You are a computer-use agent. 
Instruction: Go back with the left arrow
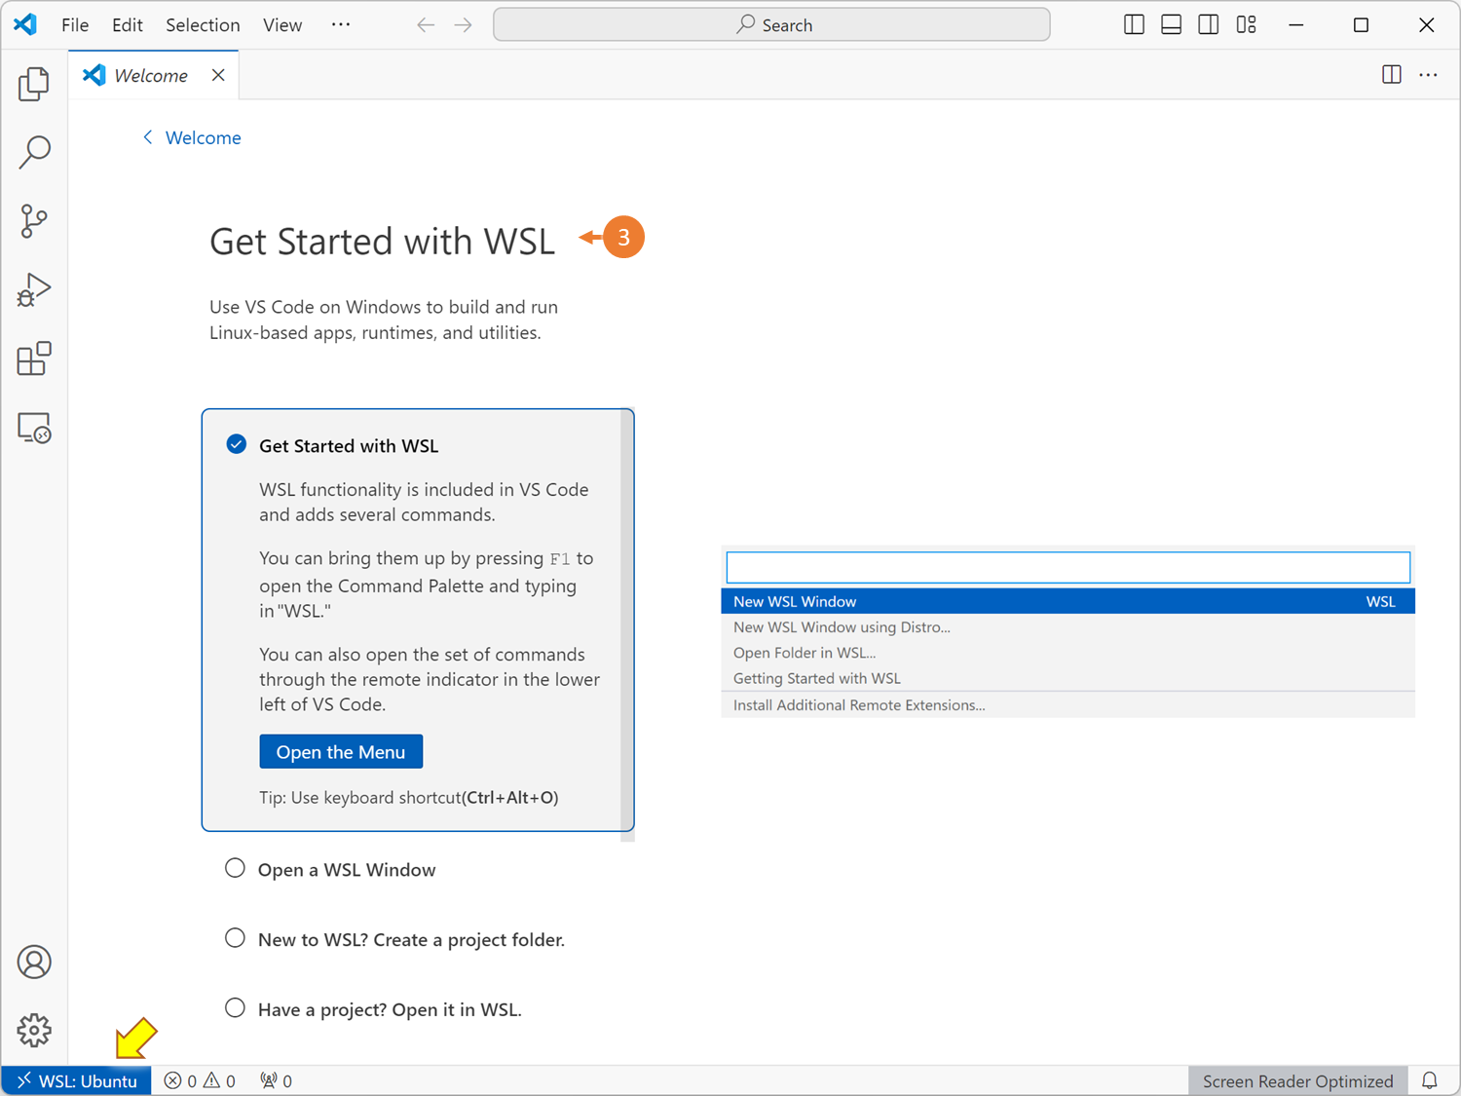(x=426, y=24)
